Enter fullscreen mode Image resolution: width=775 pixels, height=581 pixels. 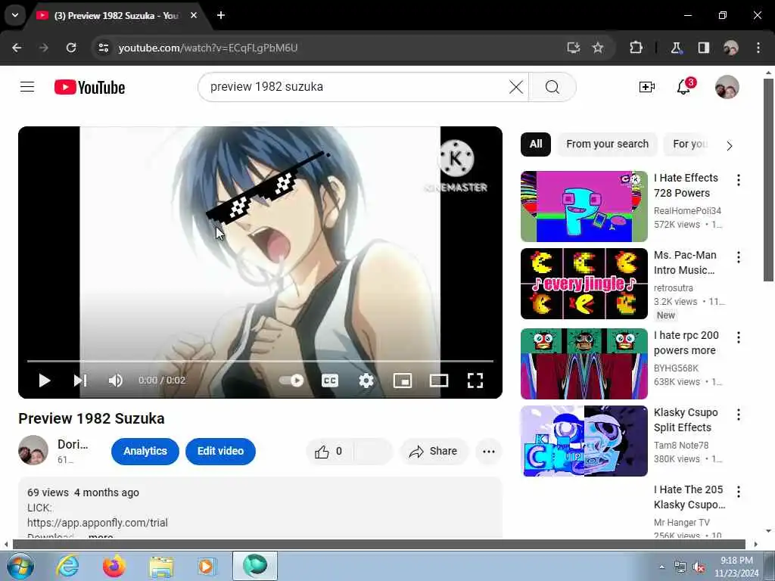[x=475, y=381]
